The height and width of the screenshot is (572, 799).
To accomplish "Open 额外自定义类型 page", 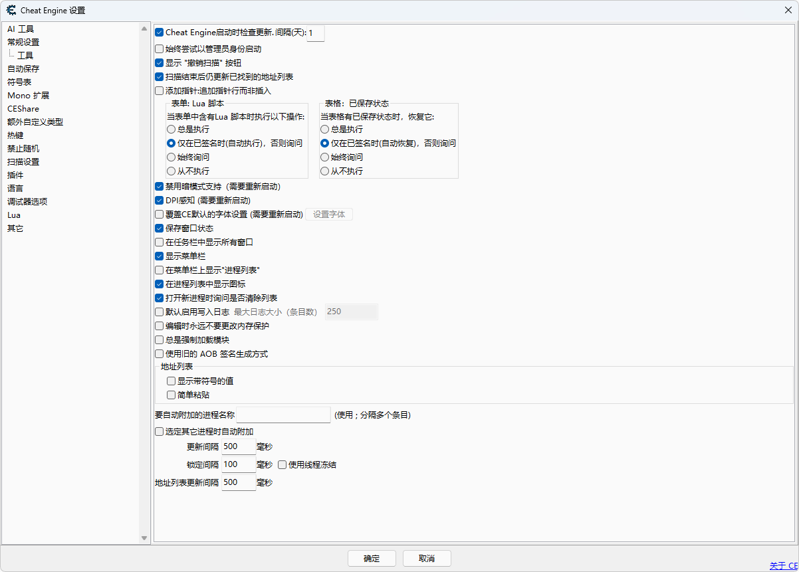I will pyautogui.click(x=35, y=122).
